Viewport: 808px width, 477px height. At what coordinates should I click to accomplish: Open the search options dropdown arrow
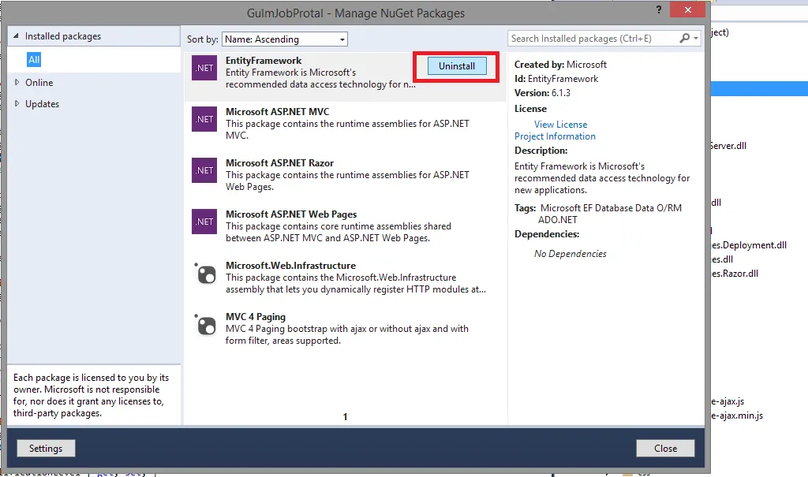[x=696, y=39]
